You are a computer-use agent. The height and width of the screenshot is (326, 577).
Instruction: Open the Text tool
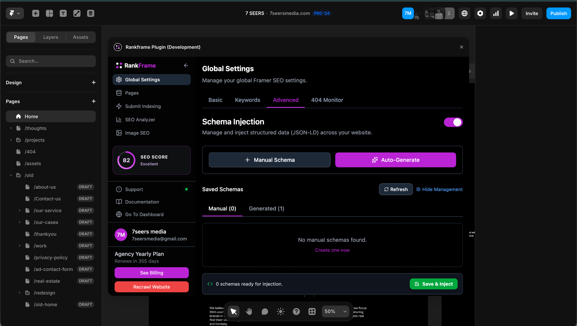[x=63, y=13]
